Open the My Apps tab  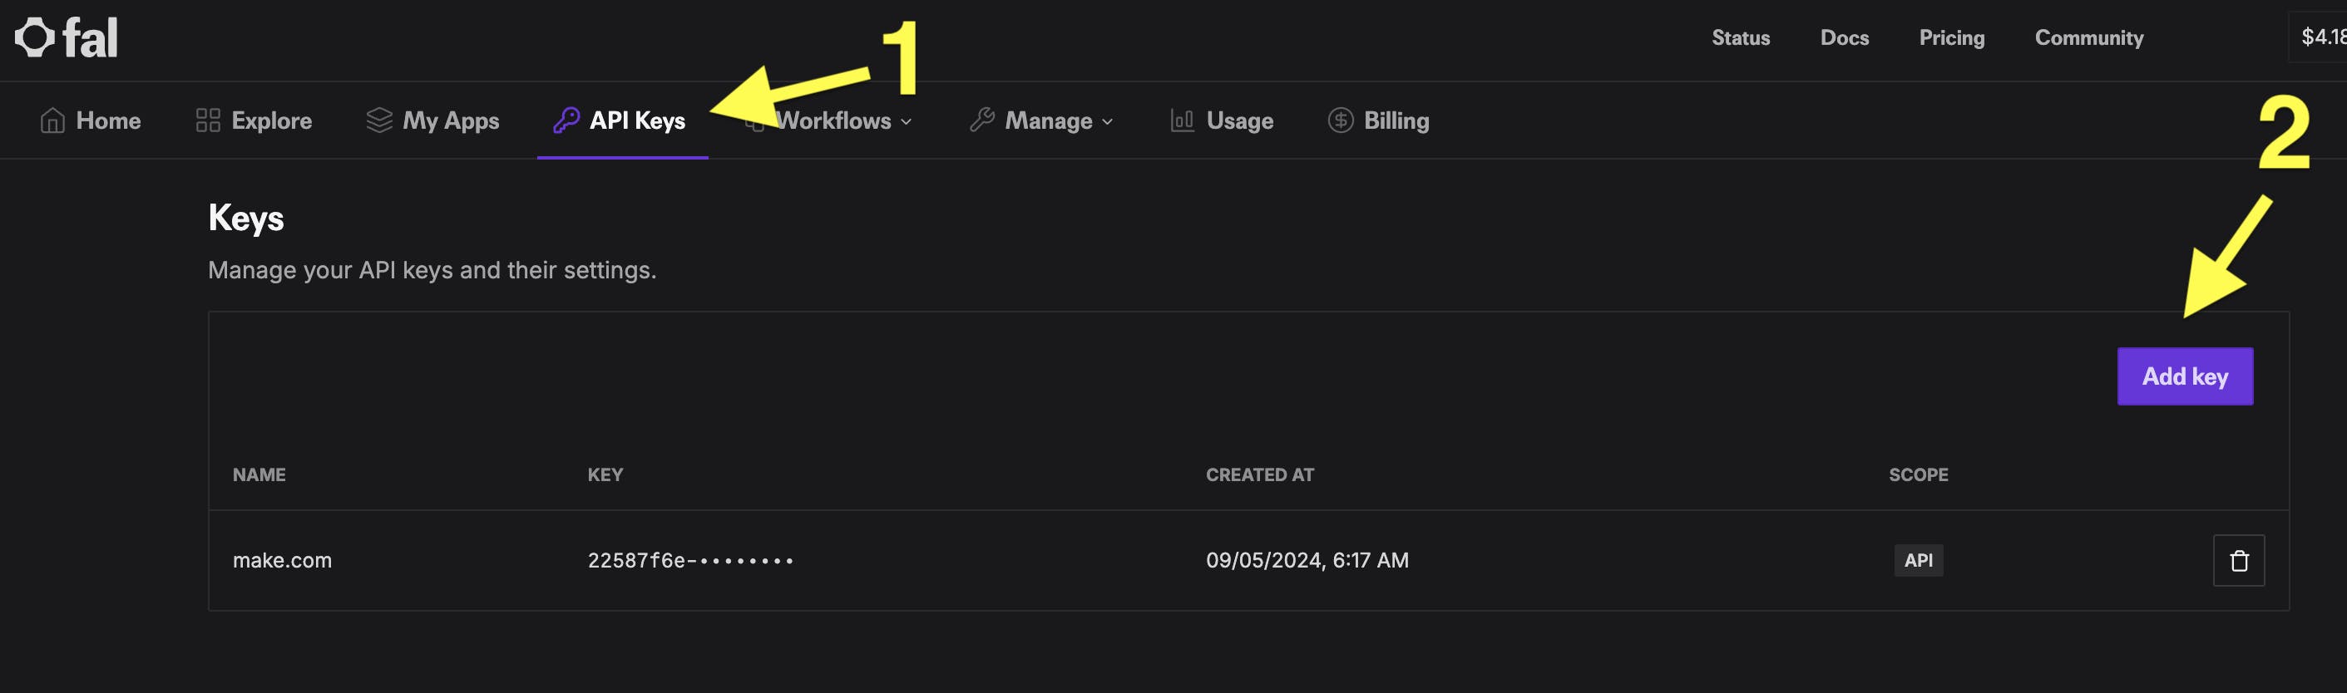450,120
